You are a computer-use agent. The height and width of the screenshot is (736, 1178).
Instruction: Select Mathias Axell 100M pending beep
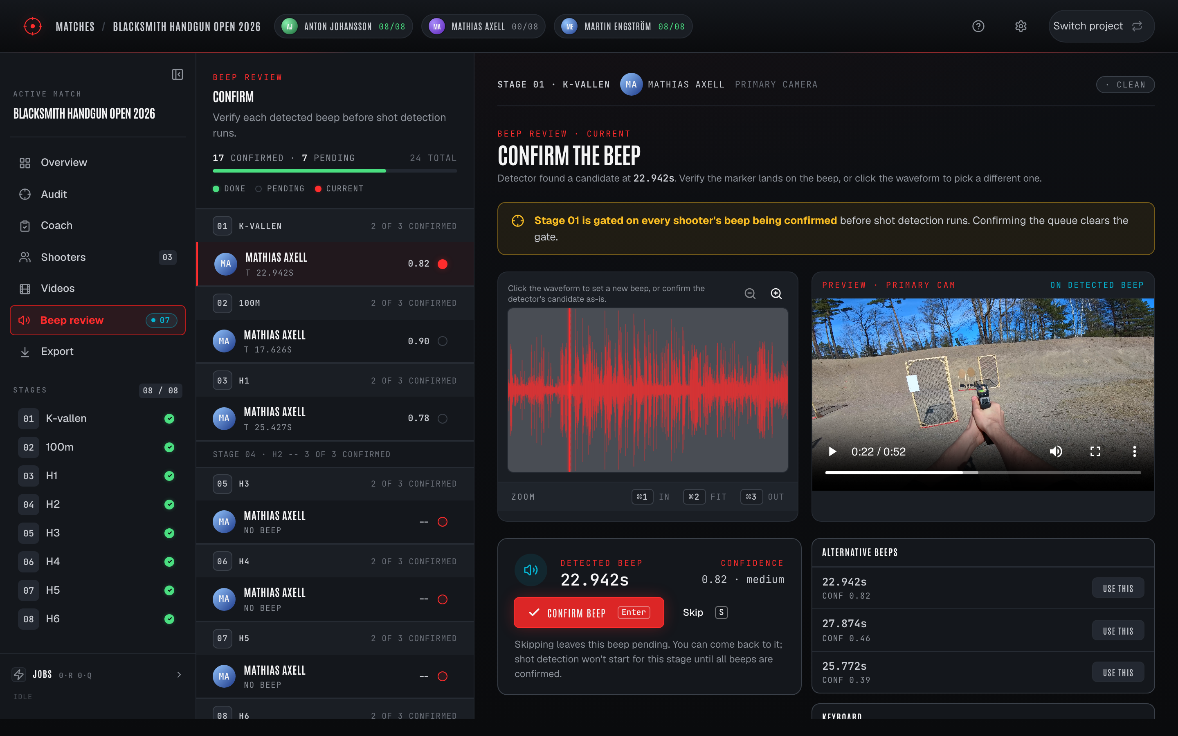[x=335, y=341]
